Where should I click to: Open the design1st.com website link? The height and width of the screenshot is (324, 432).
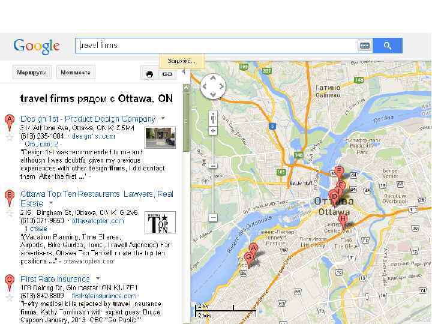(94, 136)
